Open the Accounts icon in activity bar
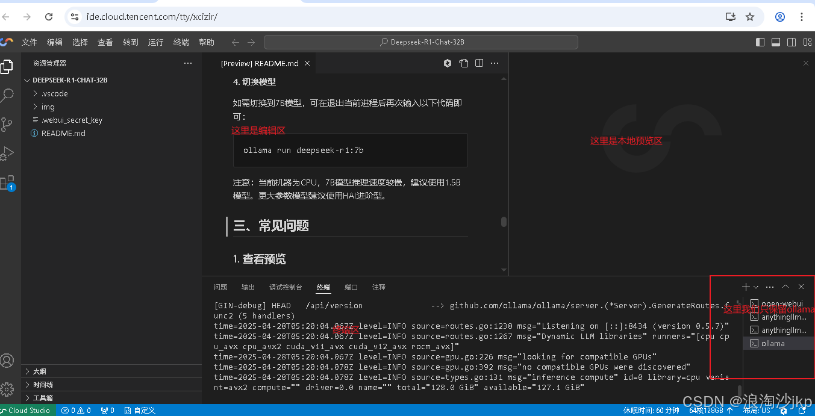Viewport: 815px width, 416px height. (7, 361)
